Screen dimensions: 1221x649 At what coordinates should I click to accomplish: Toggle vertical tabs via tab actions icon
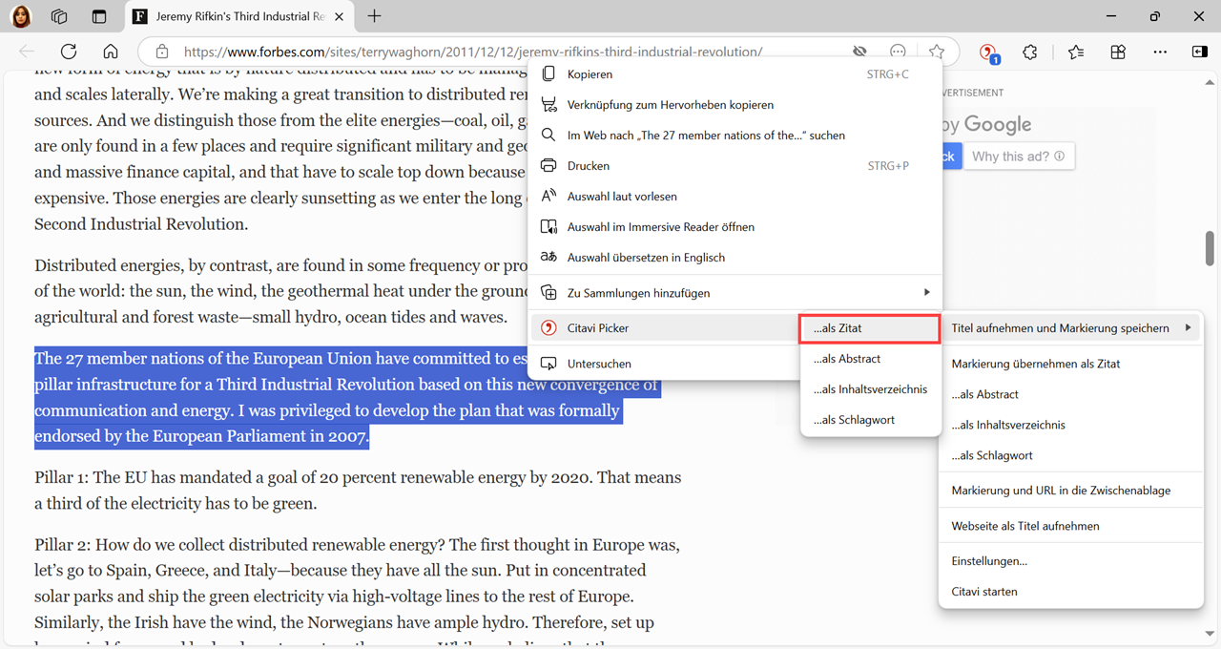[99, 16]
